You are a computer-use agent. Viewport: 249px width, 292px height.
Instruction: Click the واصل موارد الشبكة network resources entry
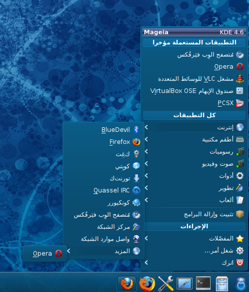[104, 239]
